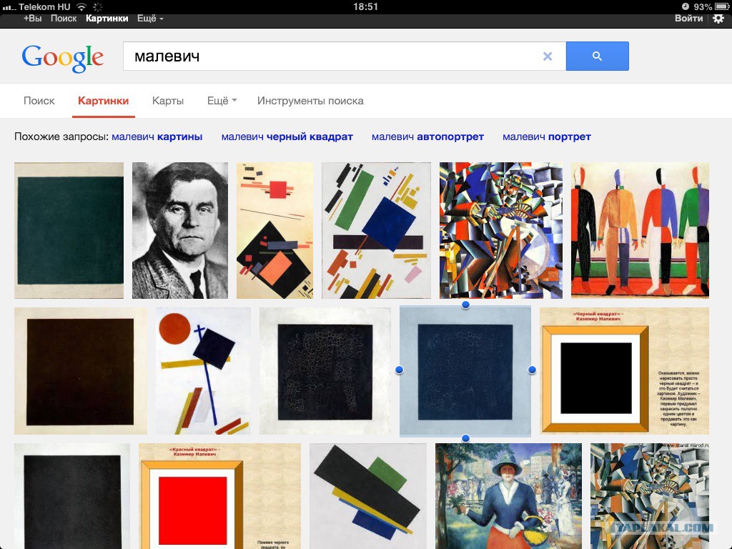The height and width of the screenshot is (549, 732).
Task: Switch to the Карты tab
Action: click(x=167, y=101)
